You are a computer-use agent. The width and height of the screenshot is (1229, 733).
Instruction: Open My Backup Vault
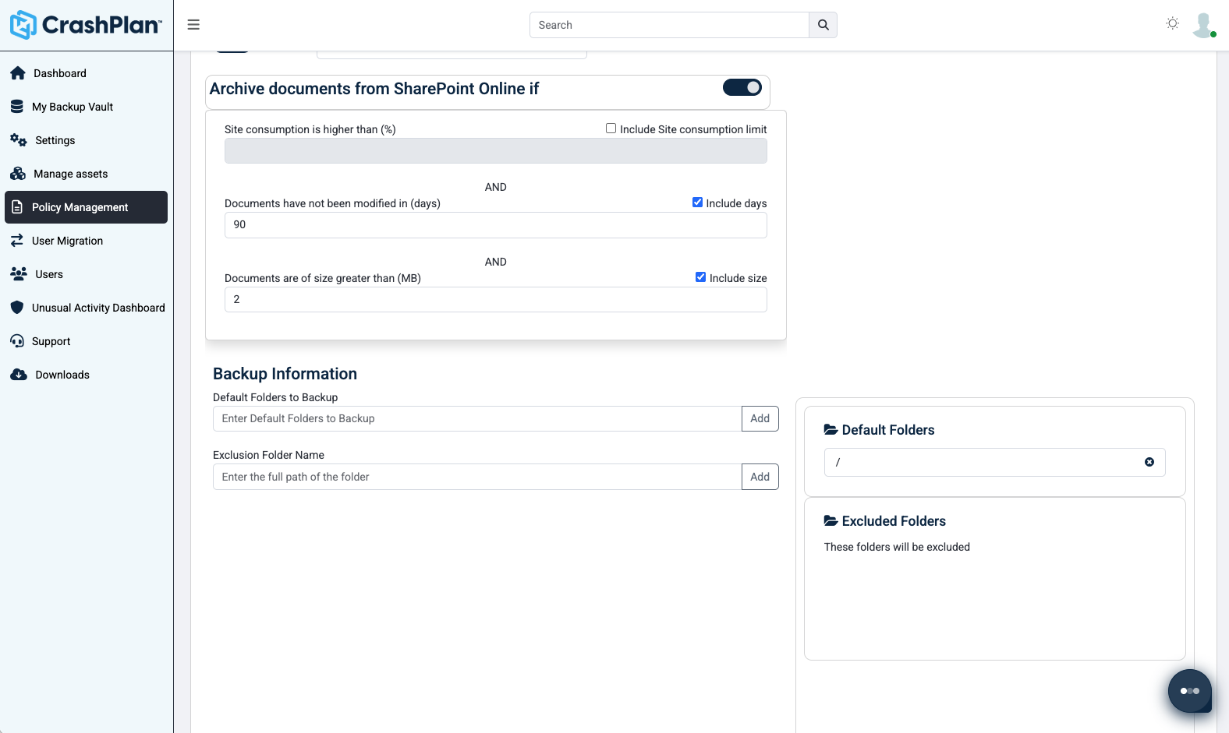(87, 107)
